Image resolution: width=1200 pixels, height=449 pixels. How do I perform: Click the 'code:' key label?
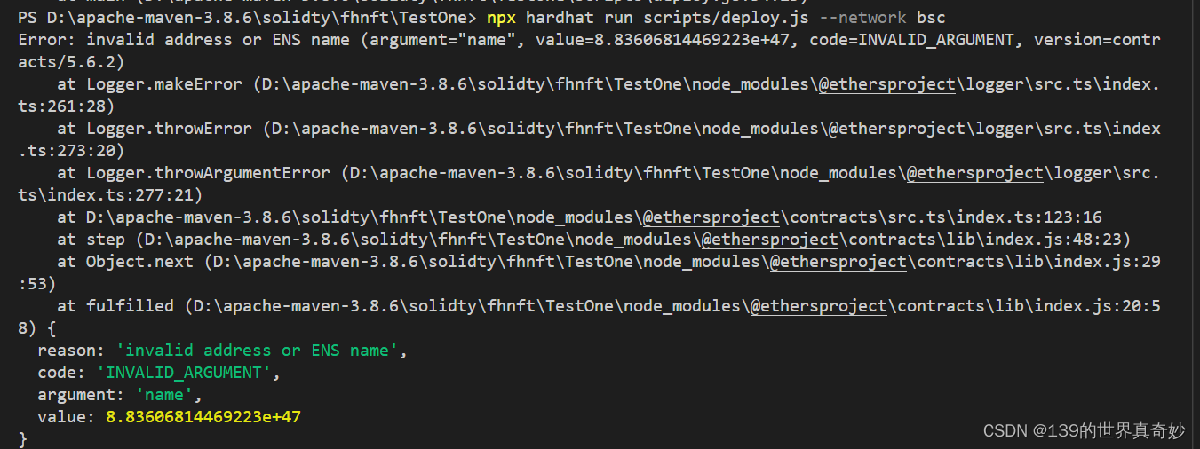(61, 373)
